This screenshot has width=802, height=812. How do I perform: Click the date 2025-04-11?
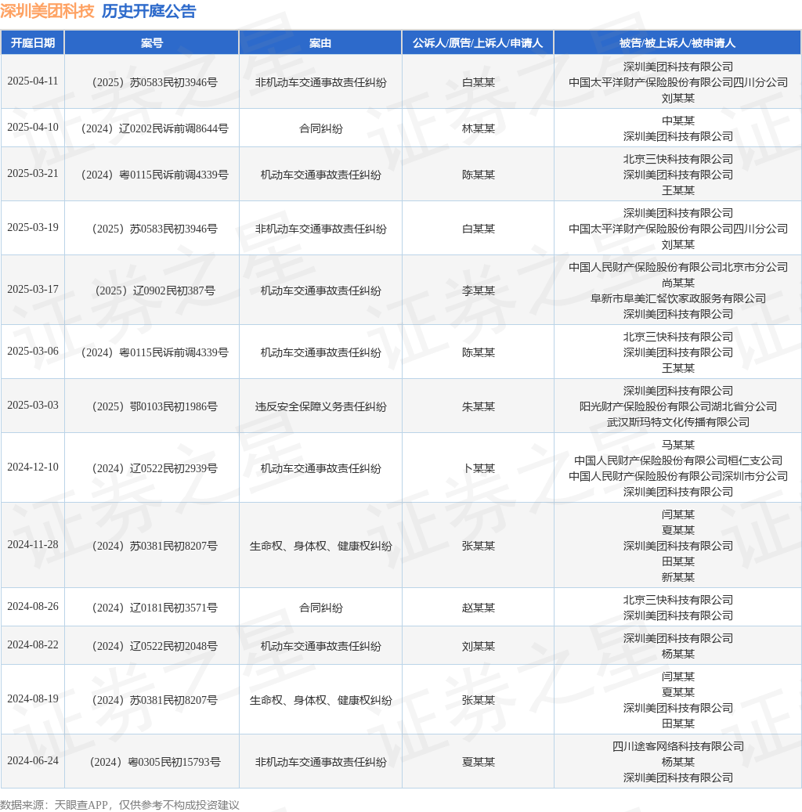[x=33, y=81]
